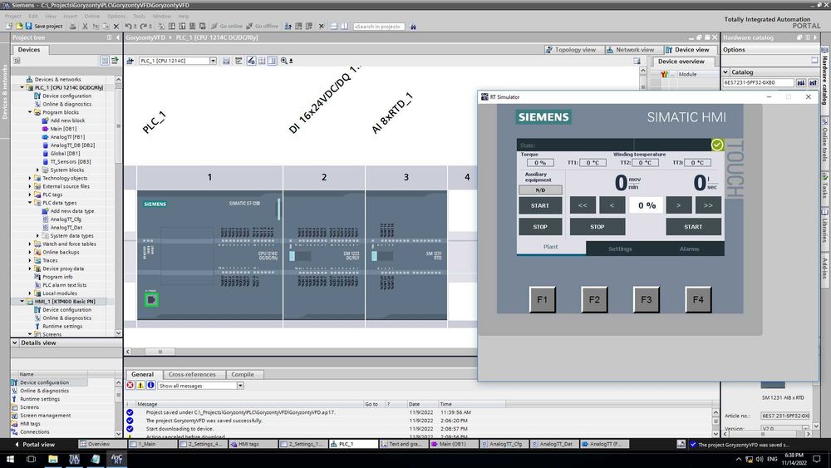Screen dimensions: 831x468
Task: Click the Go online toolbar button
Action: (x=226, y=26)
